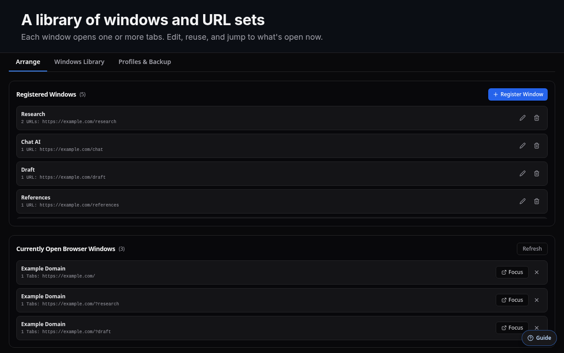This screenshot has height=353, width=564.
Task: Click the pencil icon for Chat AI
Action: click(x=523, y=146)
